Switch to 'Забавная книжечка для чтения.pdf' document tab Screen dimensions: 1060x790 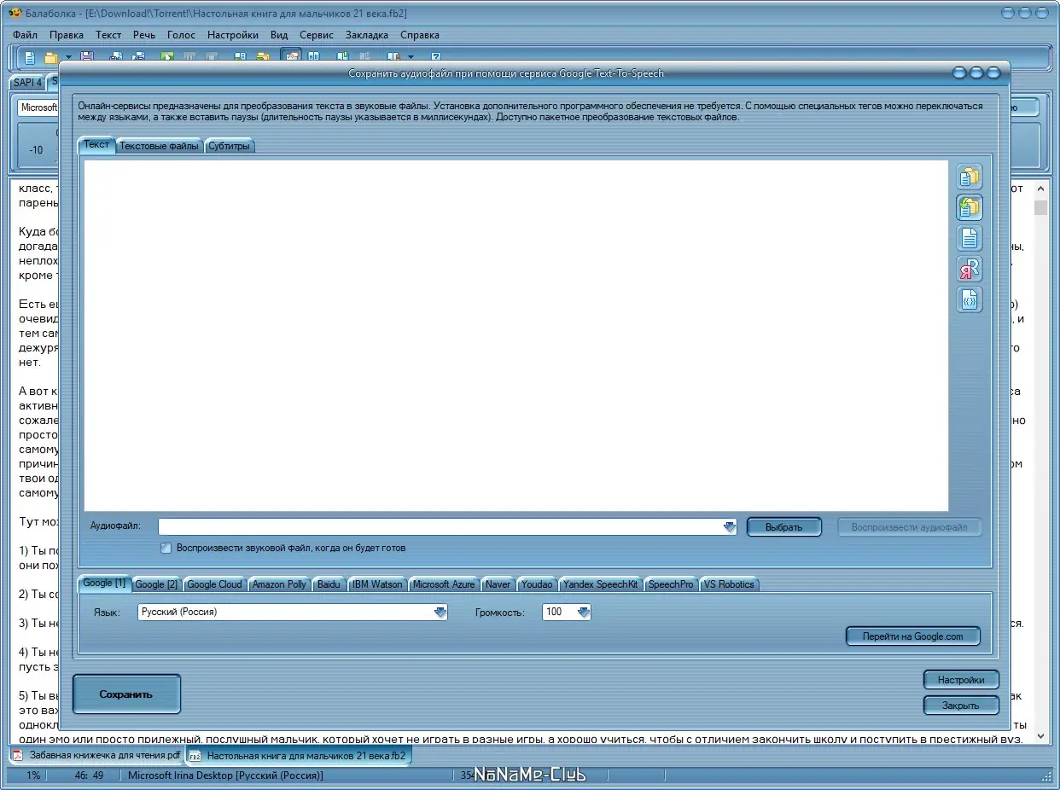[x=96, y=755]
